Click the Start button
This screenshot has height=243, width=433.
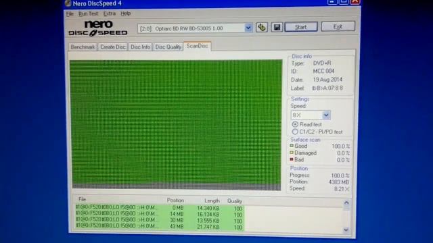(301, 27)
